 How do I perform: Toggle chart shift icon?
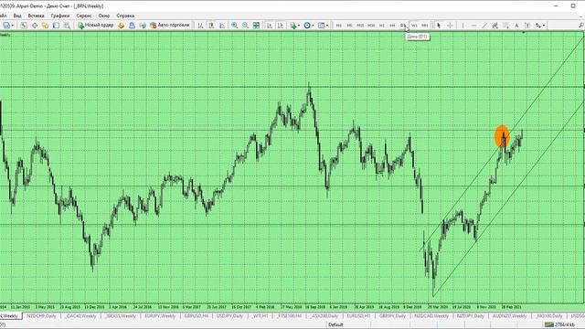click(x=281, y=26)
